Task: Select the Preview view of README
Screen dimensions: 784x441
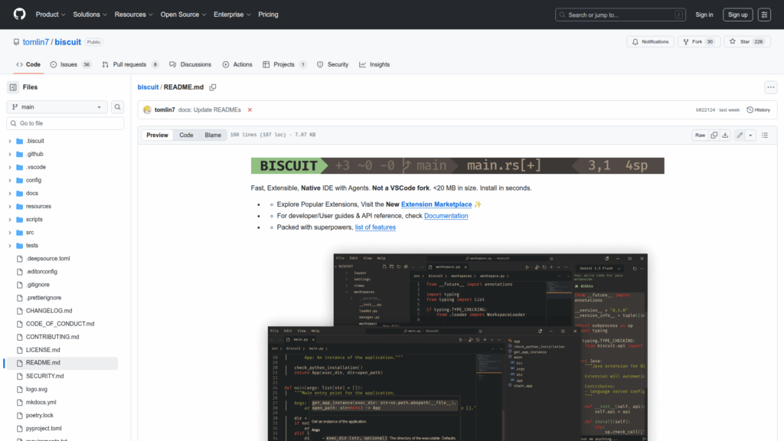Action: [158, 135]
